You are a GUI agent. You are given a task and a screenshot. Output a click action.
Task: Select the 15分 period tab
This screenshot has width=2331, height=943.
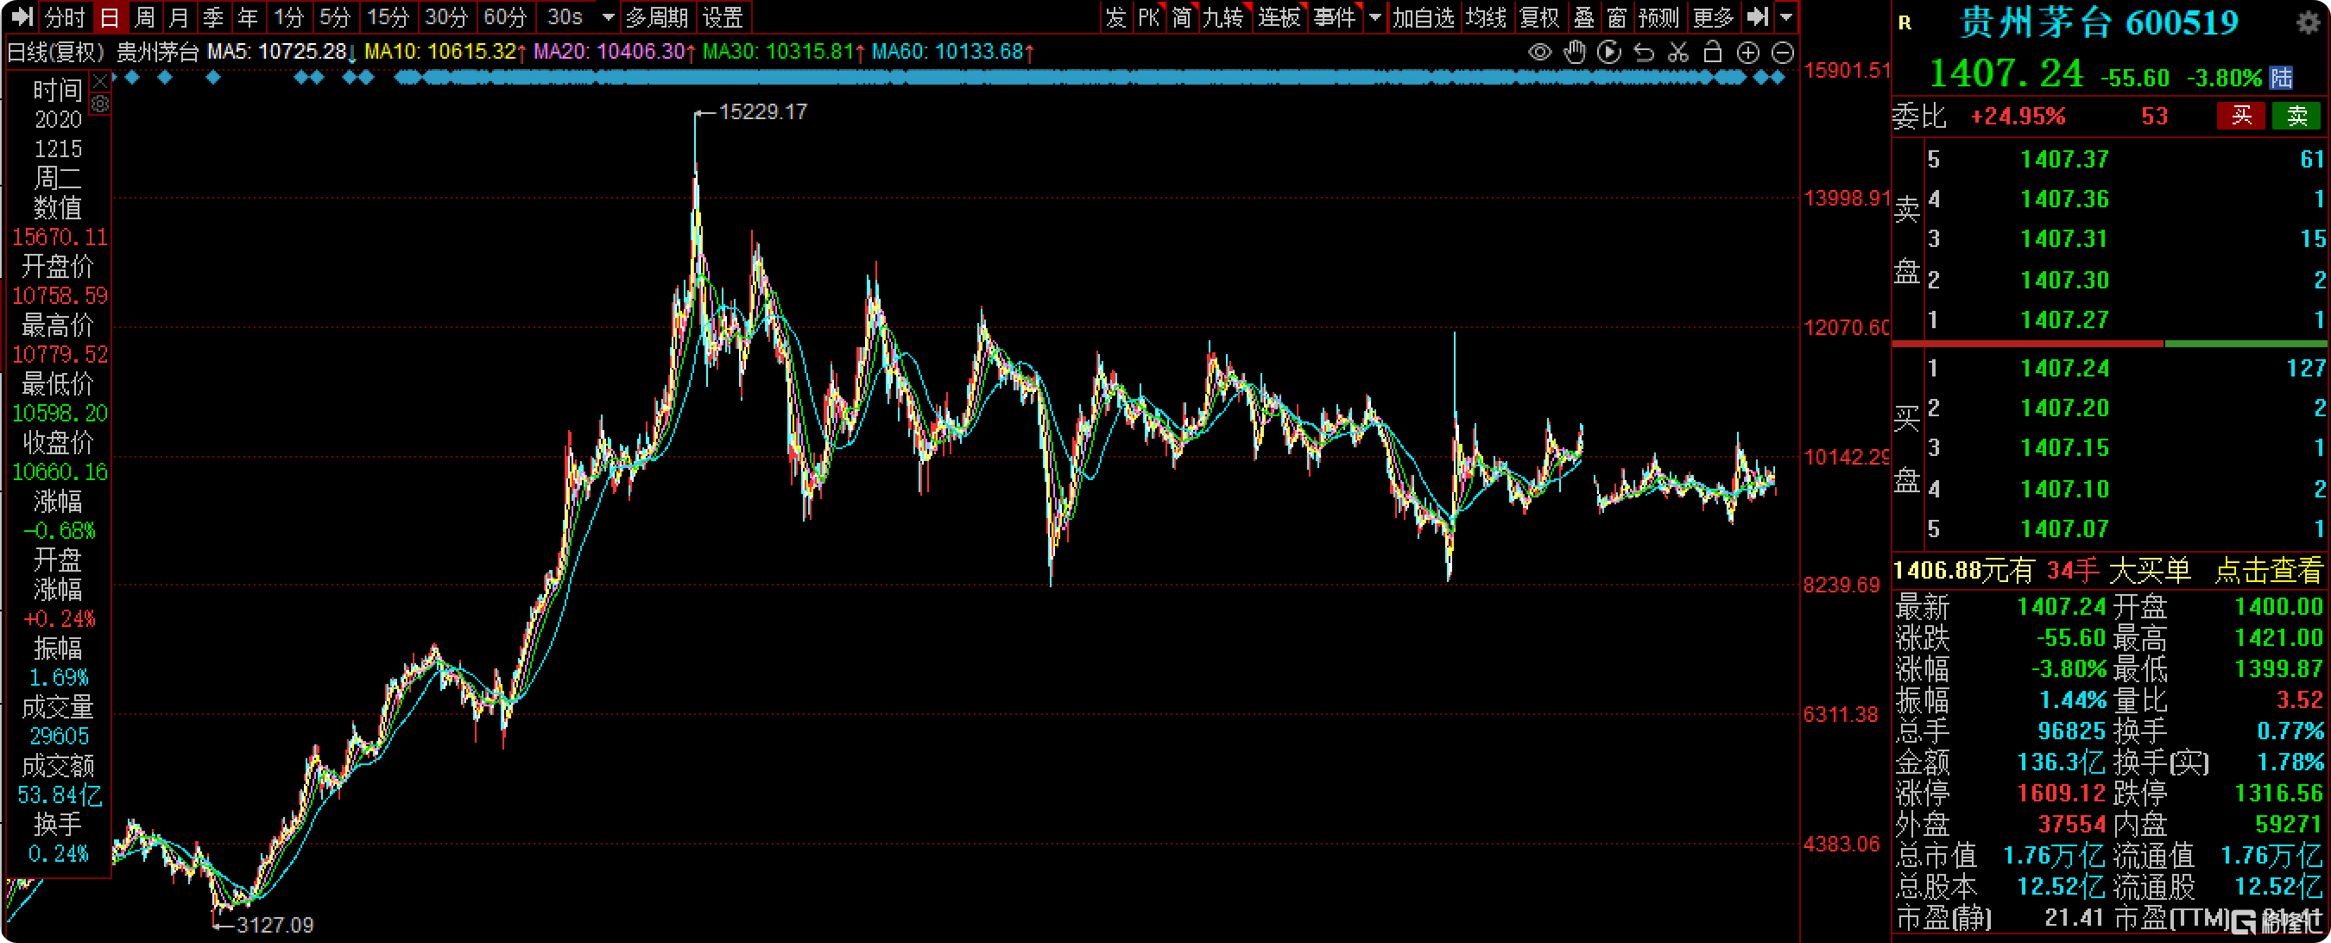tap(388, 16)
